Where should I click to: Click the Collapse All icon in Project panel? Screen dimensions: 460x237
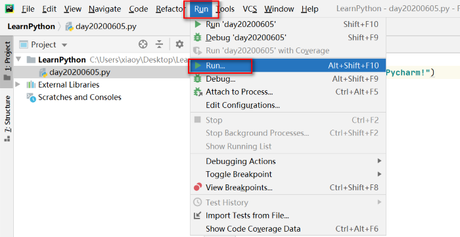[159, 44]
